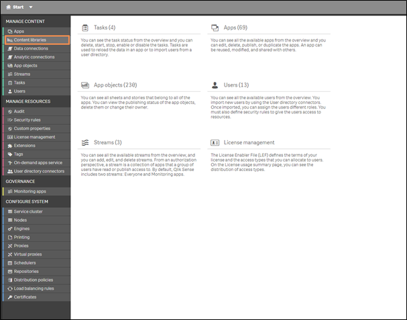Open Virtual proxies sidebar entry

(x=37, y=254)
